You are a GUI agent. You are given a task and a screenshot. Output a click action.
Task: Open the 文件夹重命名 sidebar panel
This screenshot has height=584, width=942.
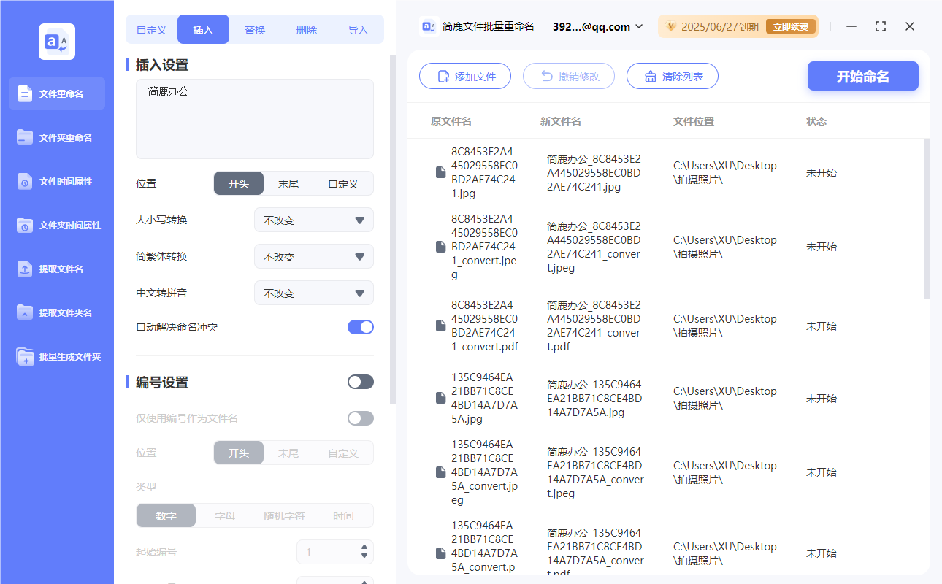pyautogui.click(x=55, y=137)
